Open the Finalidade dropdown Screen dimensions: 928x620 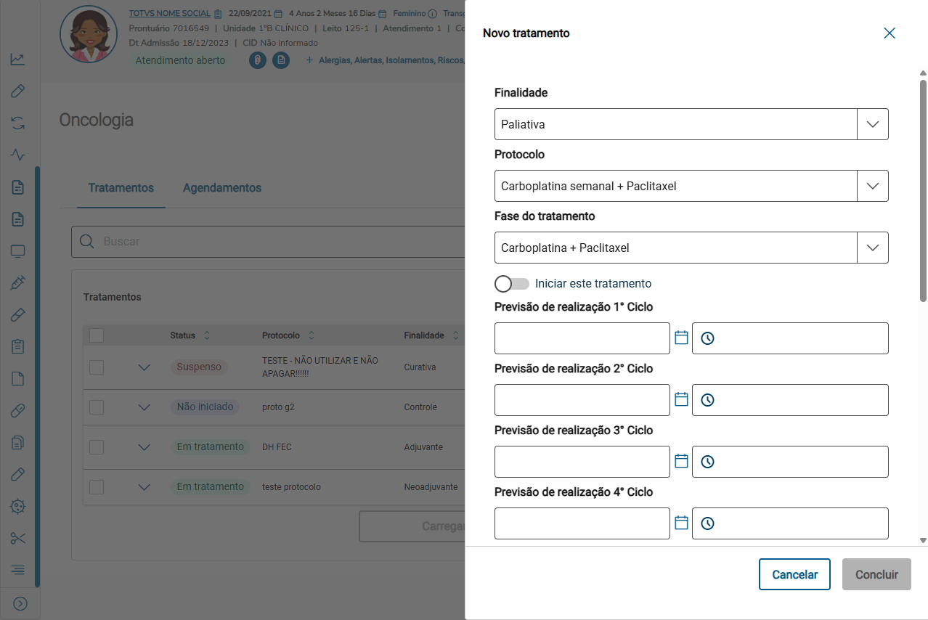coord(872,124)
